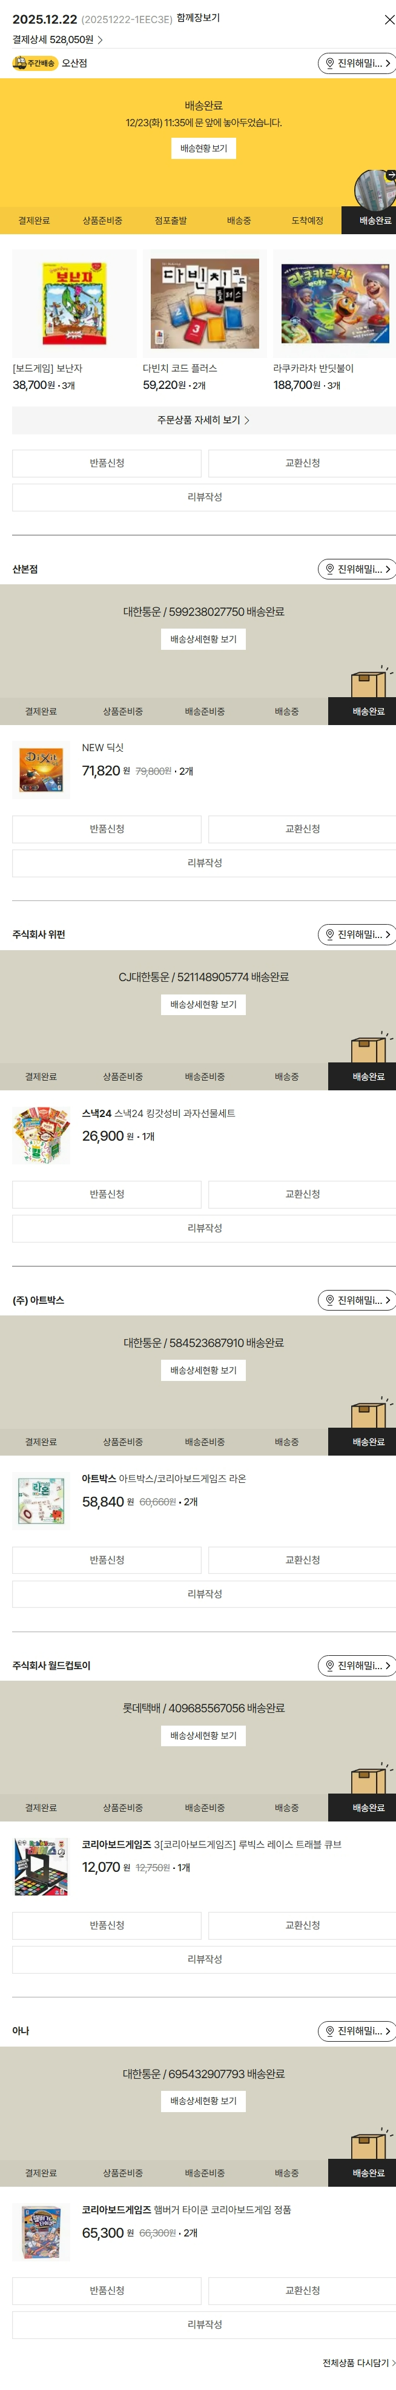Open the 다빈치 코드 플러스 product image
The image size is (396, 2390).
coord(205,303)
